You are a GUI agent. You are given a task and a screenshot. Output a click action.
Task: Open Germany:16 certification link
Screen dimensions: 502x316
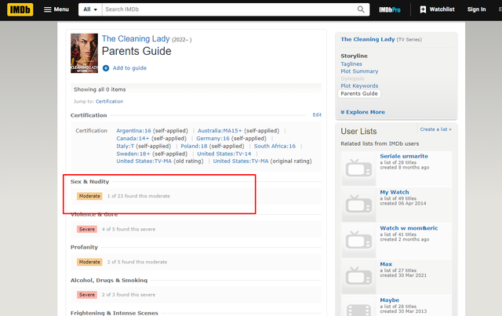[x=213, y=138]
